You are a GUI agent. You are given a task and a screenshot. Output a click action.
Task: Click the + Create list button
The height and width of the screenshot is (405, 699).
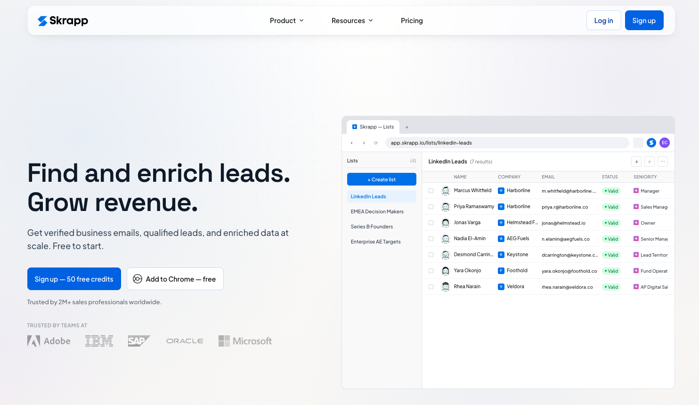[x=382, y=179]
